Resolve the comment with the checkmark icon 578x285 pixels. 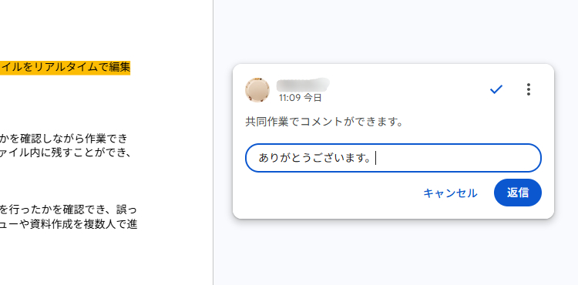pos(496,89)
